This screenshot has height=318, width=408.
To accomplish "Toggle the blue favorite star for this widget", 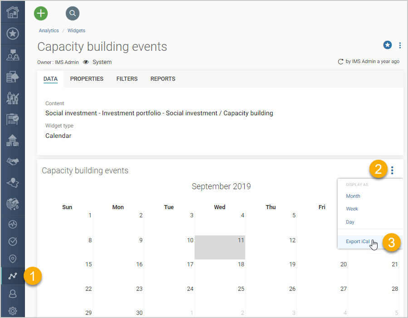I will click(387, 45).
